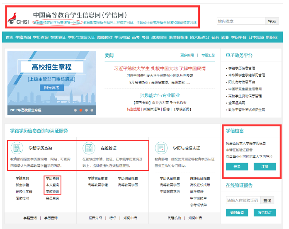This screenshot has height=229, width=289.
Task: Open 学籍学历信息管理 platform link
Action: coord(242,68)
